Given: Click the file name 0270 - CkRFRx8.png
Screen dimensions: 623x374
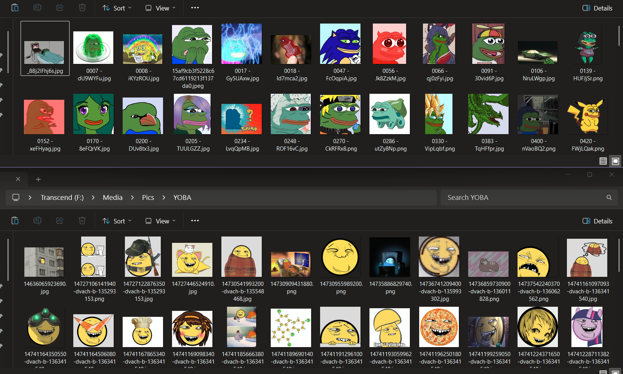Looking at the screenshot, I should click(341, 145).
